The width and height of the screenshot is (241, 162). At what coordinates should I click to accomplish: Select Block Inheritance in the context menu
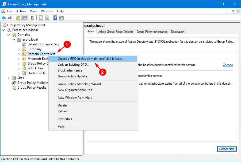(70, 70)
